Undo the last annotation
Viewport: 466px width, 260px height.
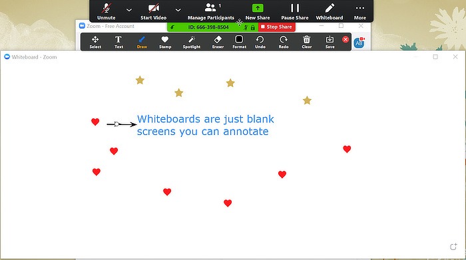click(x=260, y=42)
